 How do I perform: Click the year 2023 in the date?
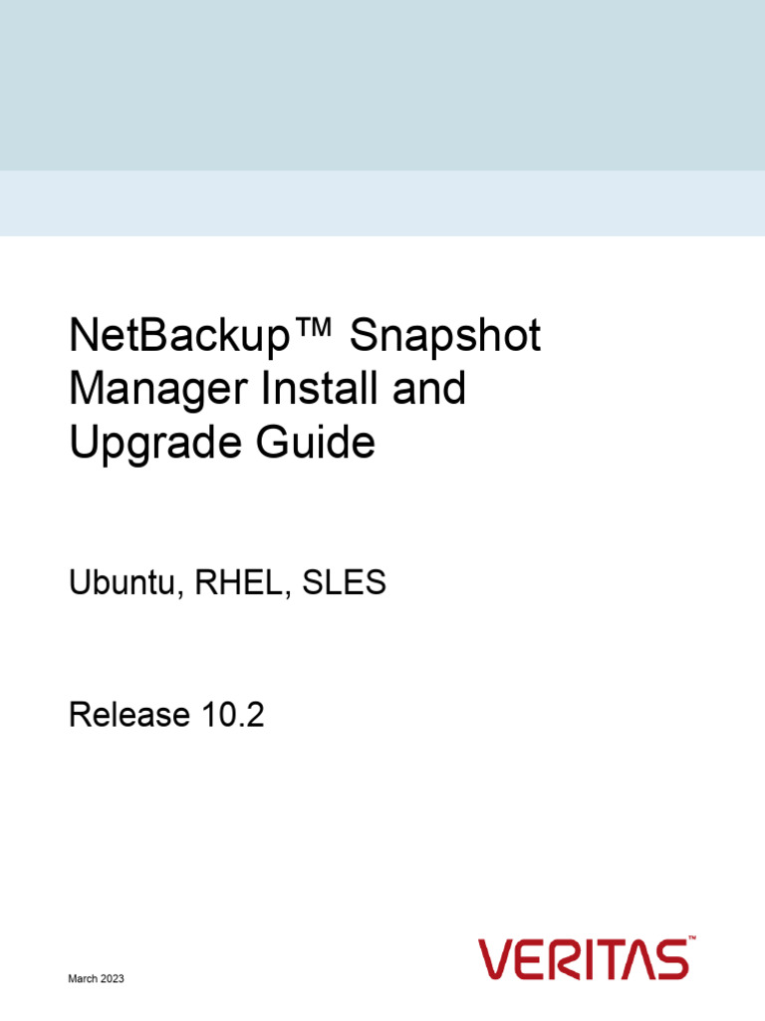(113, 980)
